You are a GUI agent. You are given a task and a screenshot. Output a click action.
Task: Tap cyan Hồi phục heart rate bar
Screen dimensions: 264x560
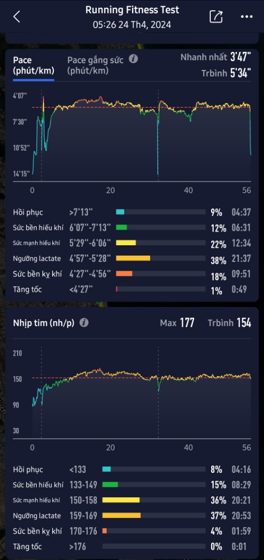point(107,469)
